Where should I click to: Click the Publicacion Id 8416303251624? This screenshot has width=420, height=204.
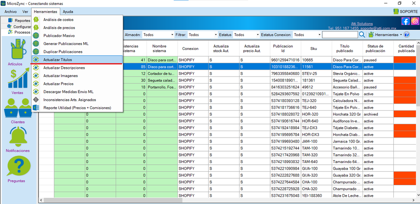click(x=286, y=87)
